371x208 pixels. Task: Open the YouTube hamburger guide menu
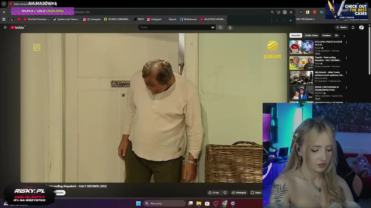[x=5, y=27]
